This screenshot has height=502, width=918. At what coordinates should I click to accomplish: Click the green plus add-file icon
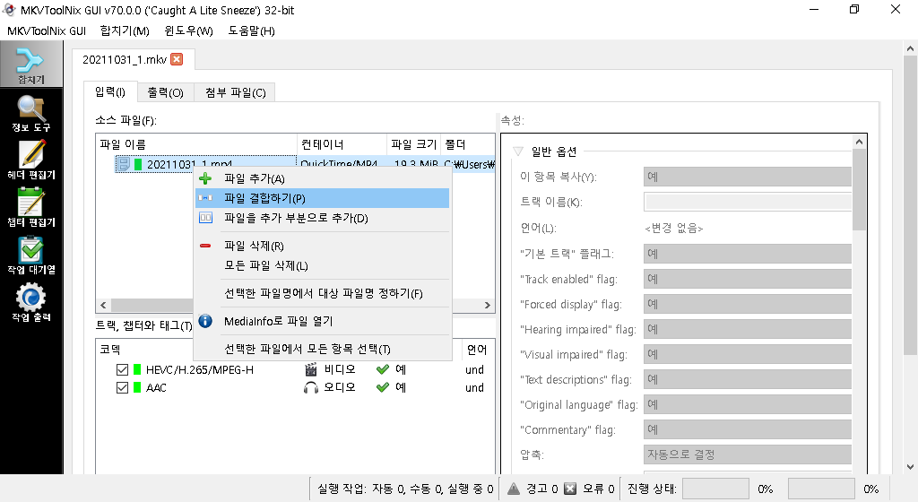tap(205, 178)
